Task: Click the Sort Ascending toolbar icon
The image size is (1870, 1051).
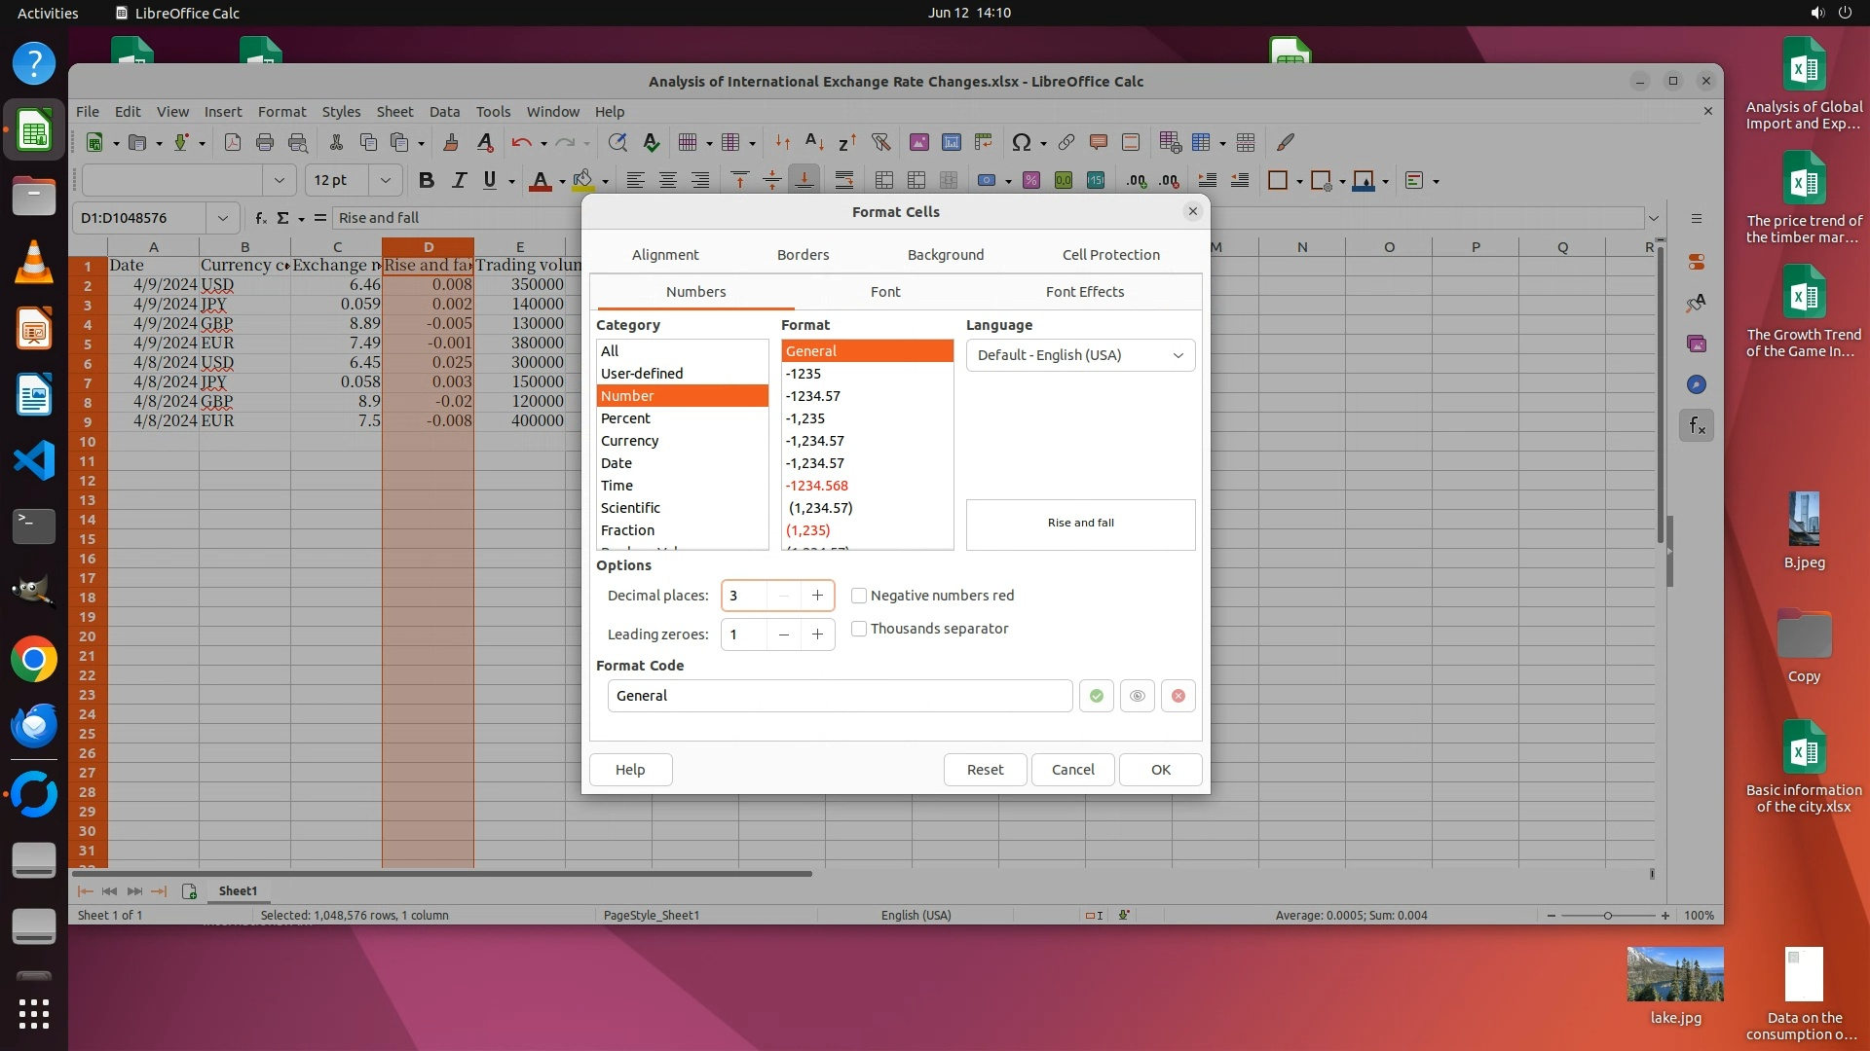Action: tap(814, 142)
